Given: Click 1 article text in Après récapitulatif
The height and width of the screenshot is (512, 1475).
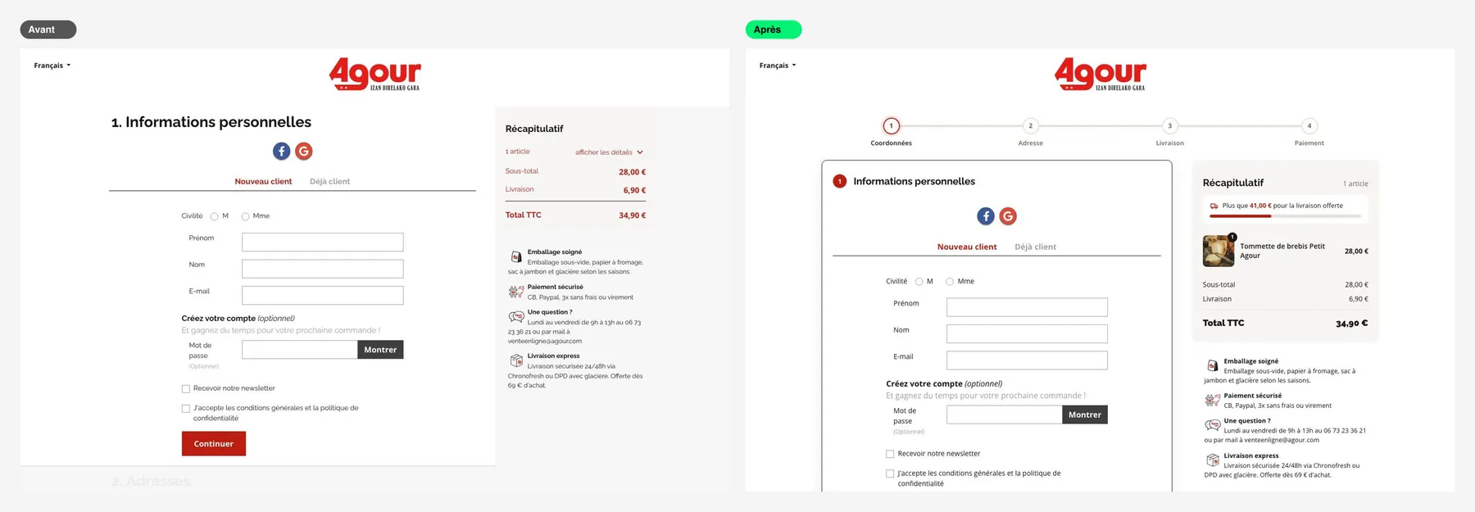Looking at the screenshot, I should [1355, 184].
